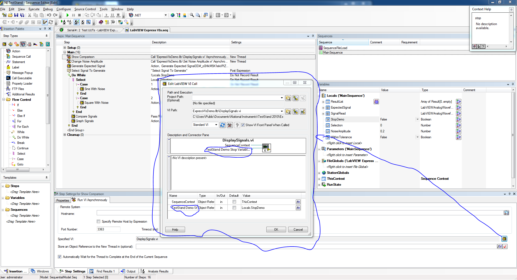This screenshot has height=280, width=517.
Task: Toggle Default checkbox for SequenceContext parameter
Action: point(234,202)
